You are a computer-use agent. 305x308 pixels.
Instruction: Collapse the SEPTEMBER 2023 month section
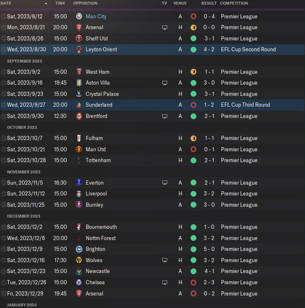tap(24, 61)
